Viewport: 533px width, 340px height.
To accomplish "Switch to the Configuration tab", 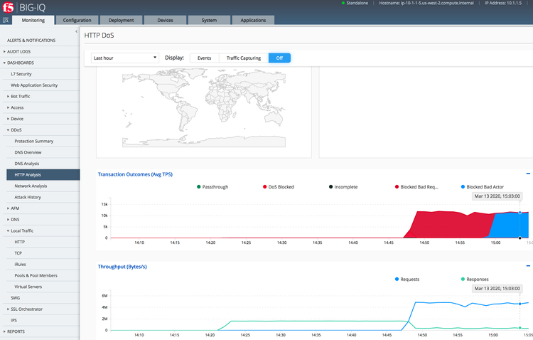I will (77, 20).
